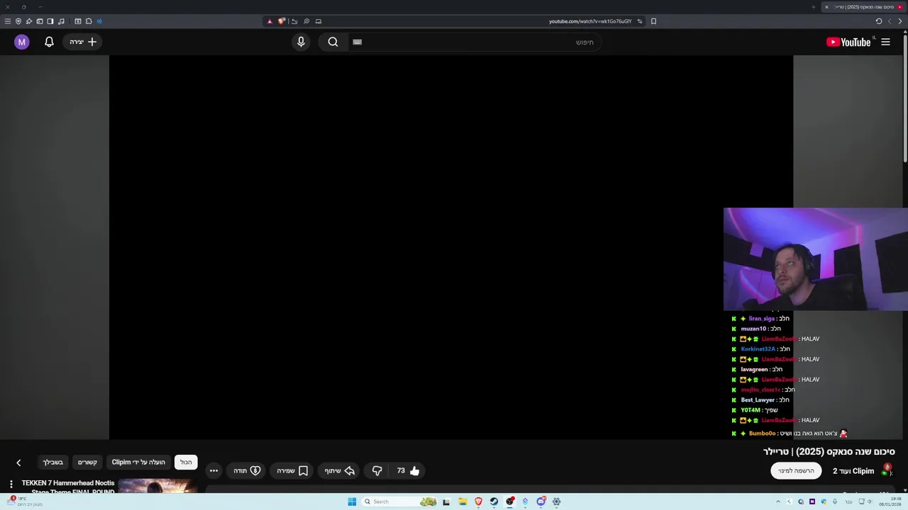908x510 pixels.
Task: Open the M account avatar menu
Action: click(x=22, y=42)
